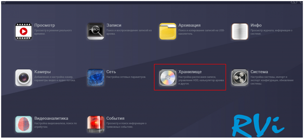The image size is (304, 139).
Task: Click the Хранилище heading text
Action: (x=190, y=72)
